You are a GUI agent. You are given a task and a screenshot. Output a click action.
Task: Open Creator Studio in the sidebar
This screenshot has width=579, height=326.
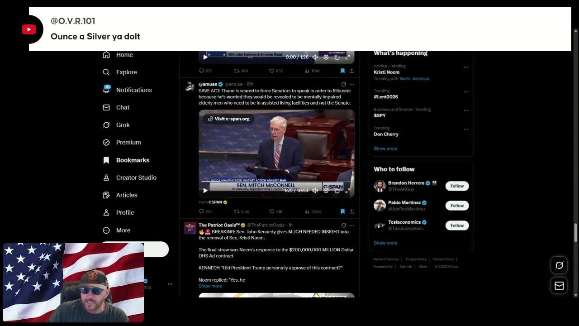129,177
